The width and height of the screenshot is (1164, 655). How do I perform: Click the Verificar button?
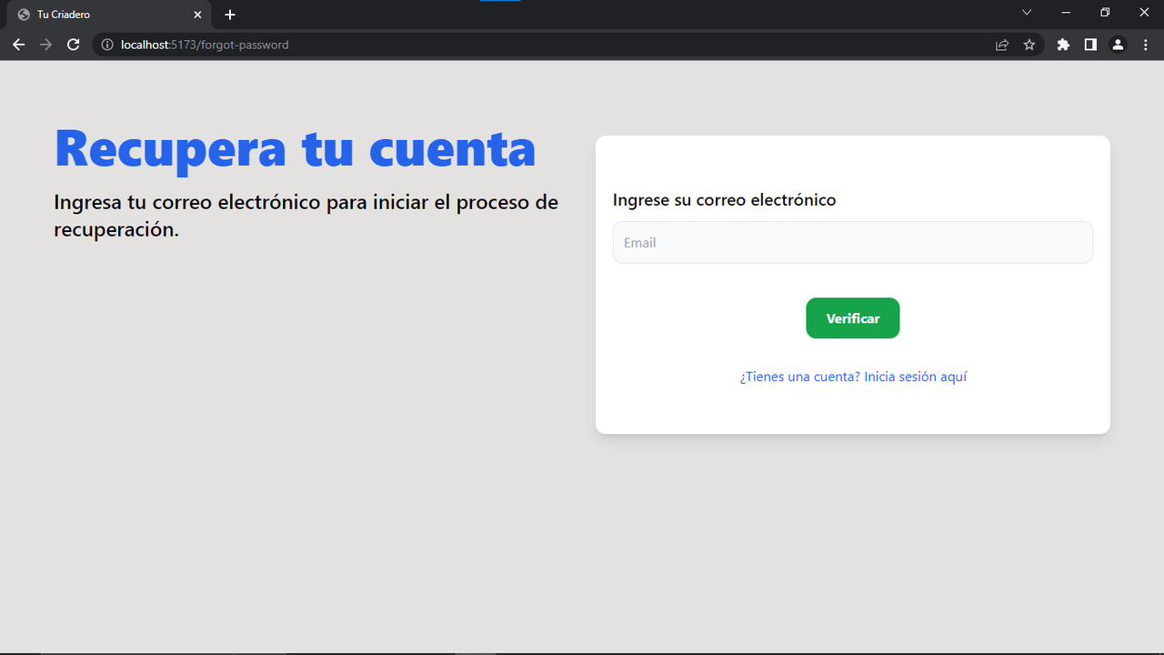click(852, 317)
